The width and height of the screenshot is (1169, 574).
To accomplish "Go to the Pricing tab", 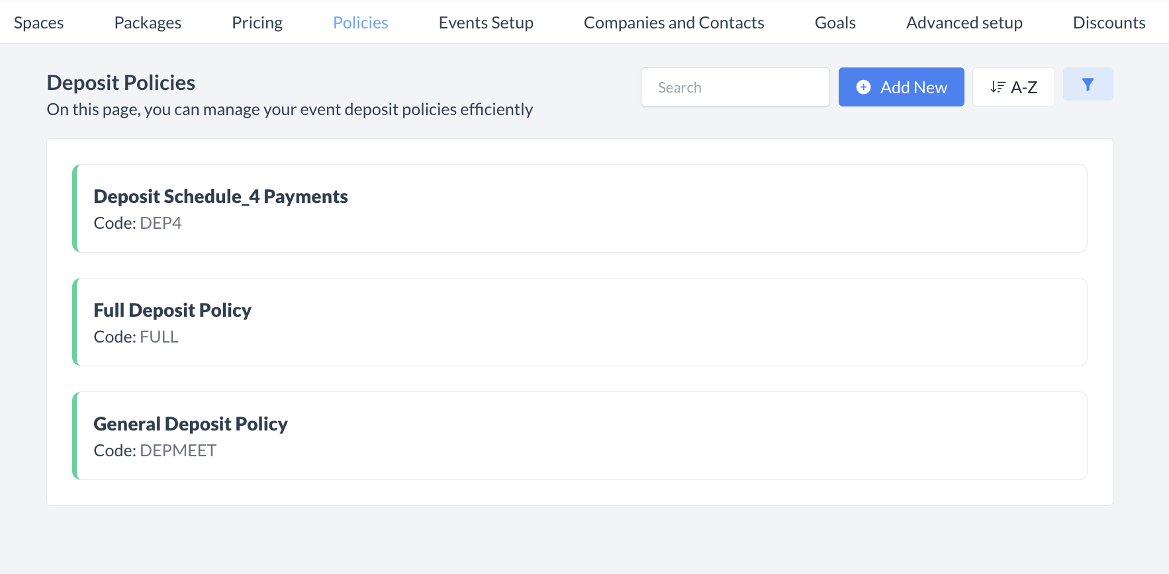I will (x=257, y=22).
